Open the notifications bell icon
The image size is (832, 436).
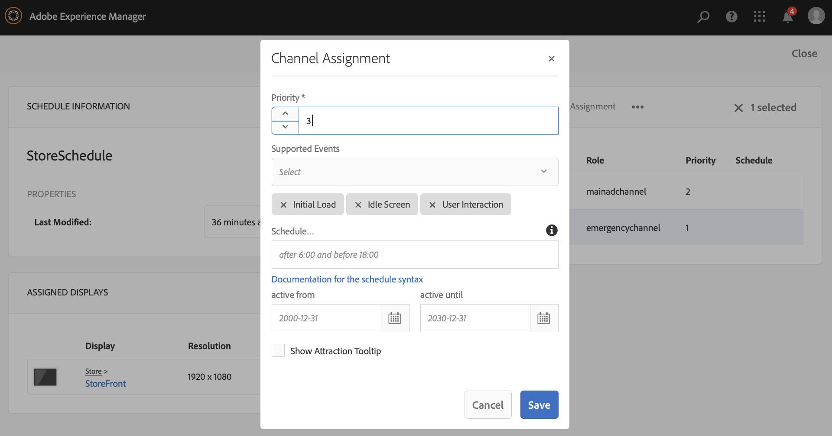pyautogui.click(x=787, y=17)
